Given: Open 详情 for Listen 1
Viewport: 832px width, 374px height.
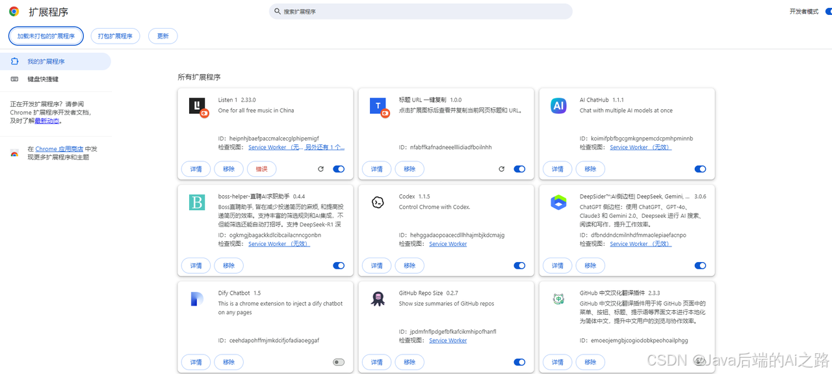Looking at the screenshot, I should 196,169.
